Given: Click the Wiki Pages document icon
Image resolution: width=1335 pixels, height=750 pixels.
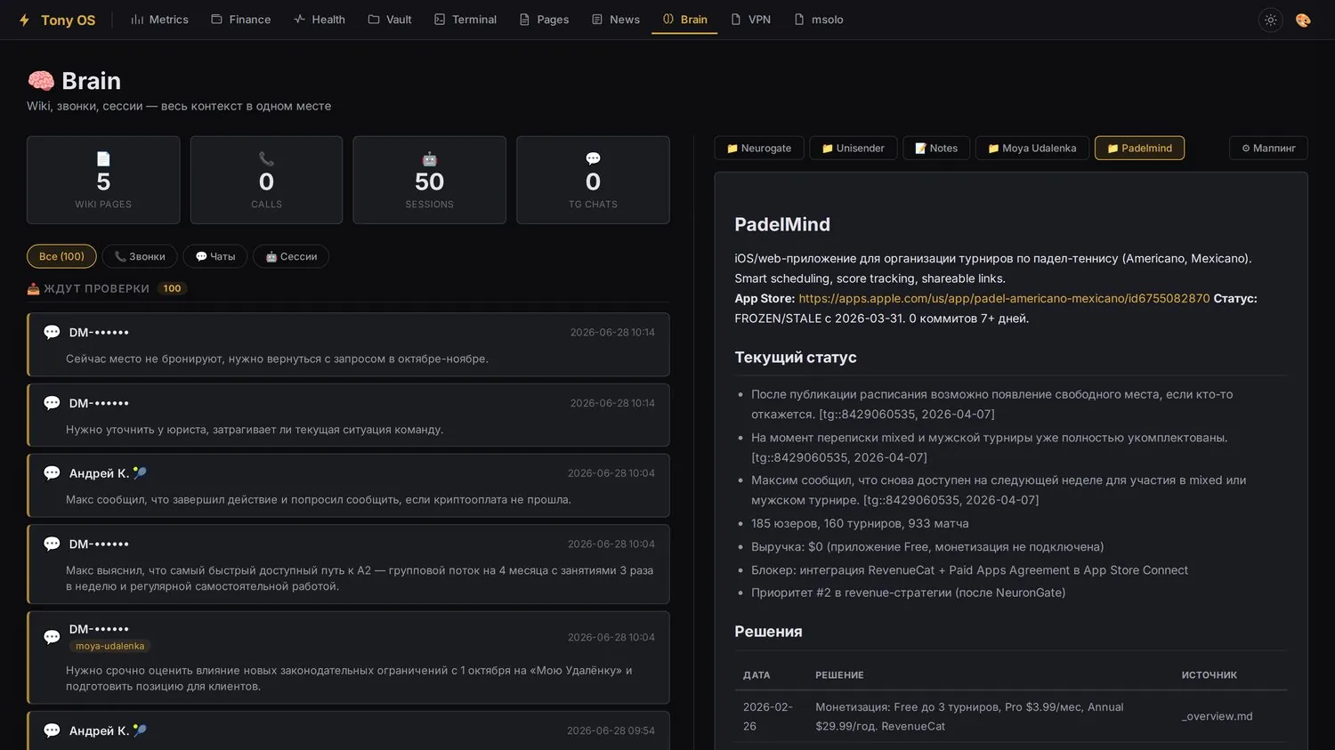Looking at the screenshot, I should (x=103, y=158).
